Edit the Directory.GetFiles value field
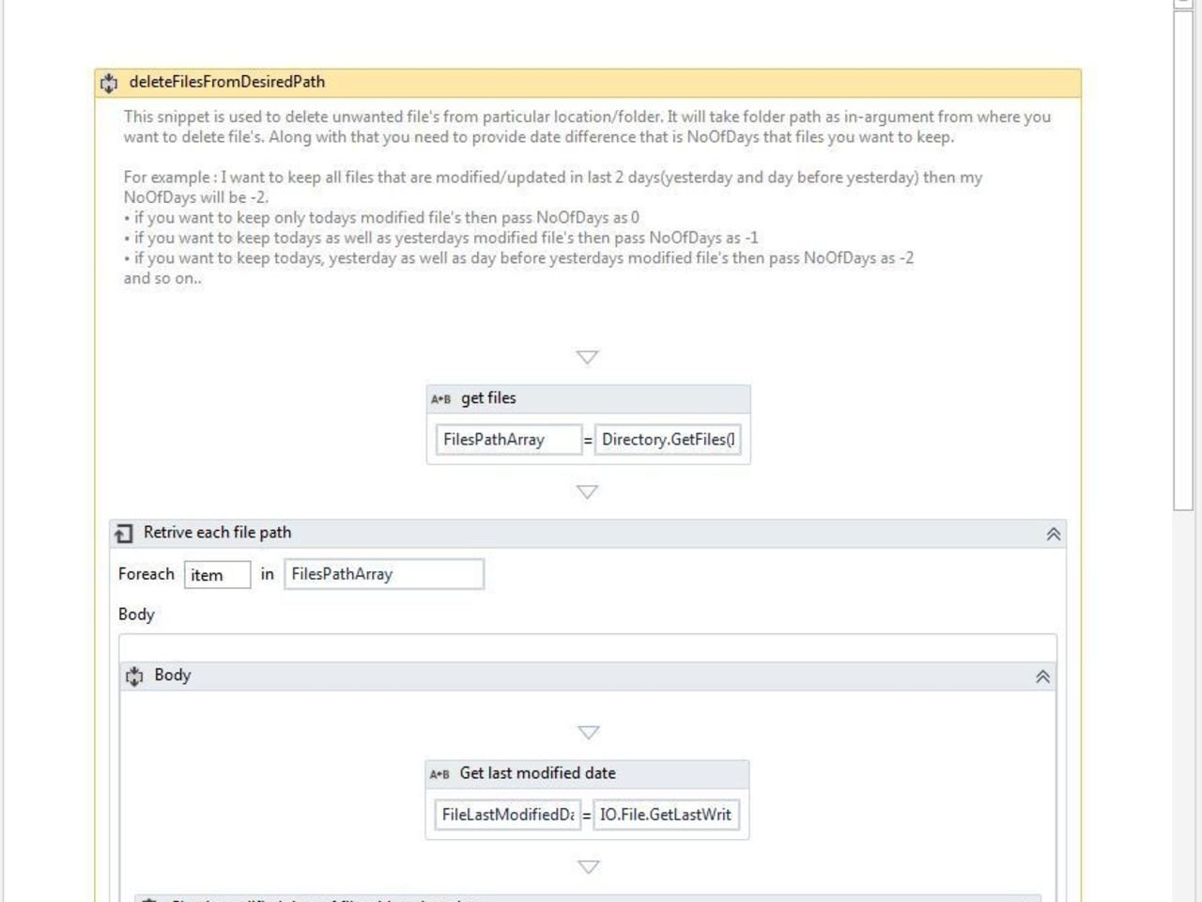The image size is (1202, 902). click(x=668, y=440)
